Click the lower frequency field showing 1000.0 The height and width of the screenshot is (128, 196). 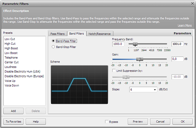(118, 44)
